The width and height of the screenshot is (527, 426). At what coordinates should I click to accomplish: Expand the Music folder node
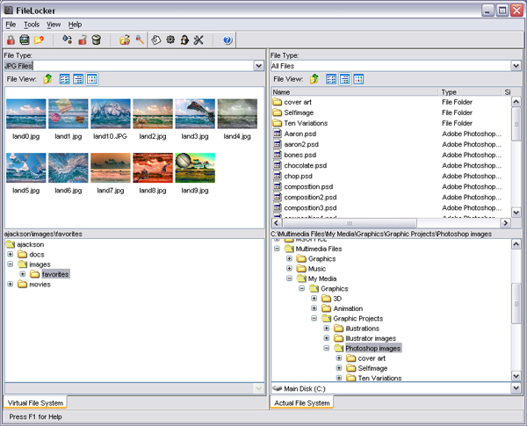point(289,268)
